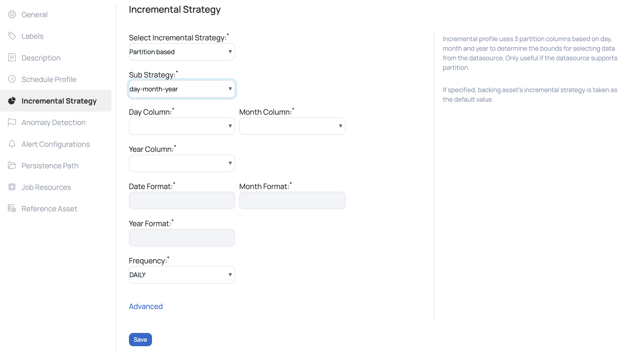Viewport: 633px width, 351px height.
Task: Open the Select Incremental Strategy dropdown
Action: tap(181, 52)
